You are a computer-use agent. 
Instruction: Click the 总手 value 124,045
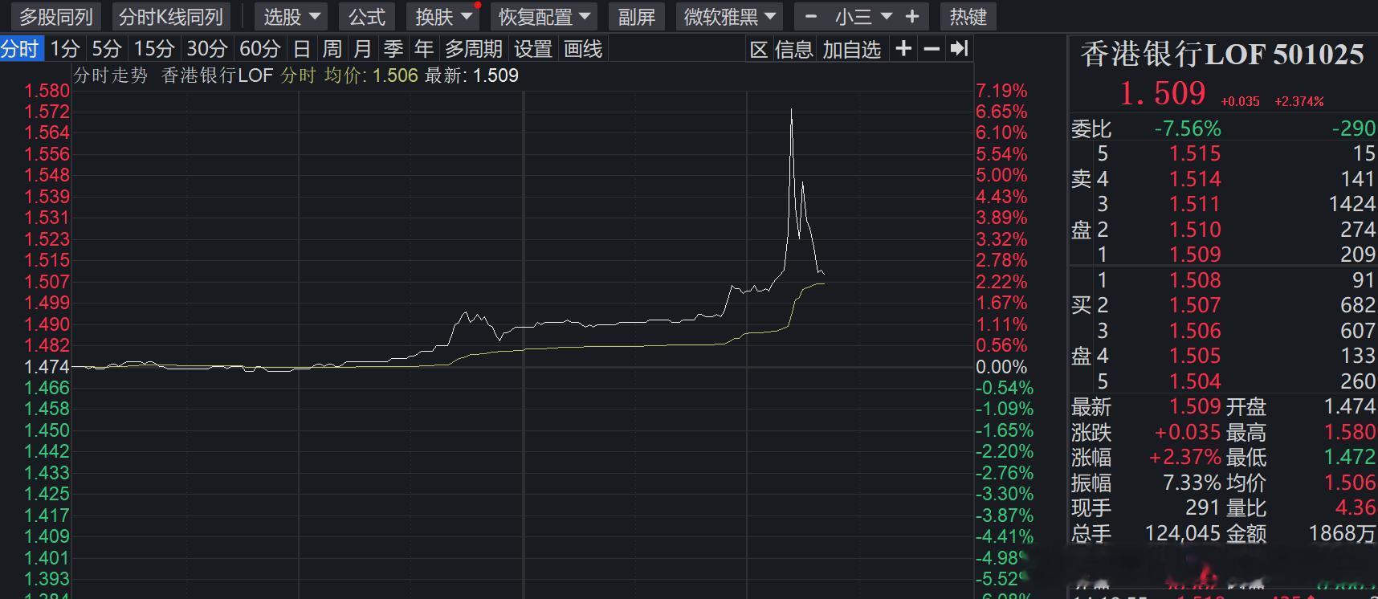click(x=1183, y=533)
